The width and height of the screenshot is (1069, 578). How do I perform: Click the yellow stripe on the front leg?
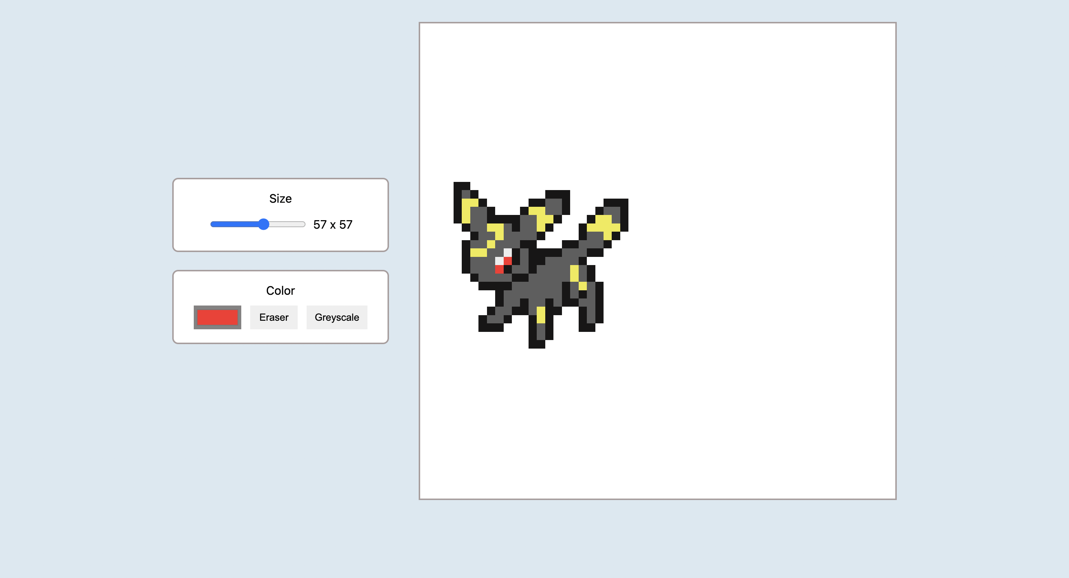tap(541, 314)
